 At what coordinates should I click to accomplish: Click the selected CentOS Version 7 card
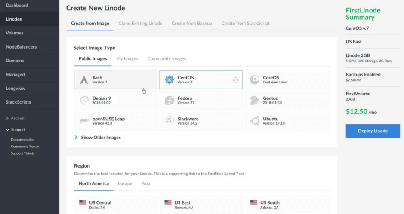click(x=201, y=80)
